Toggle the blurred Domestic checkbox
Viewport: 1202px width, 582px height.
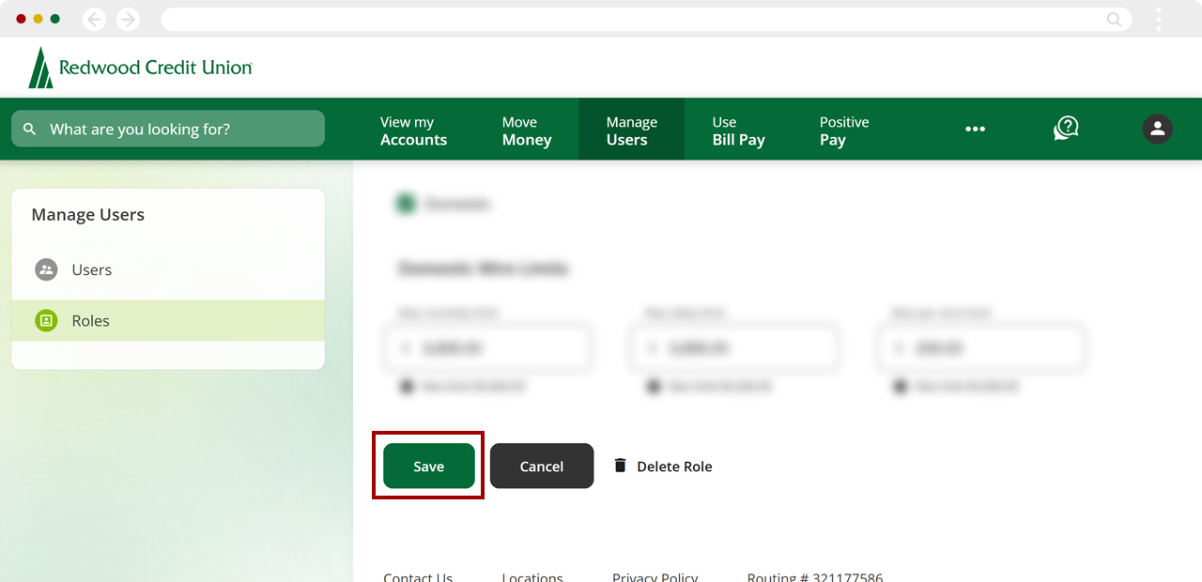(406, 203)
